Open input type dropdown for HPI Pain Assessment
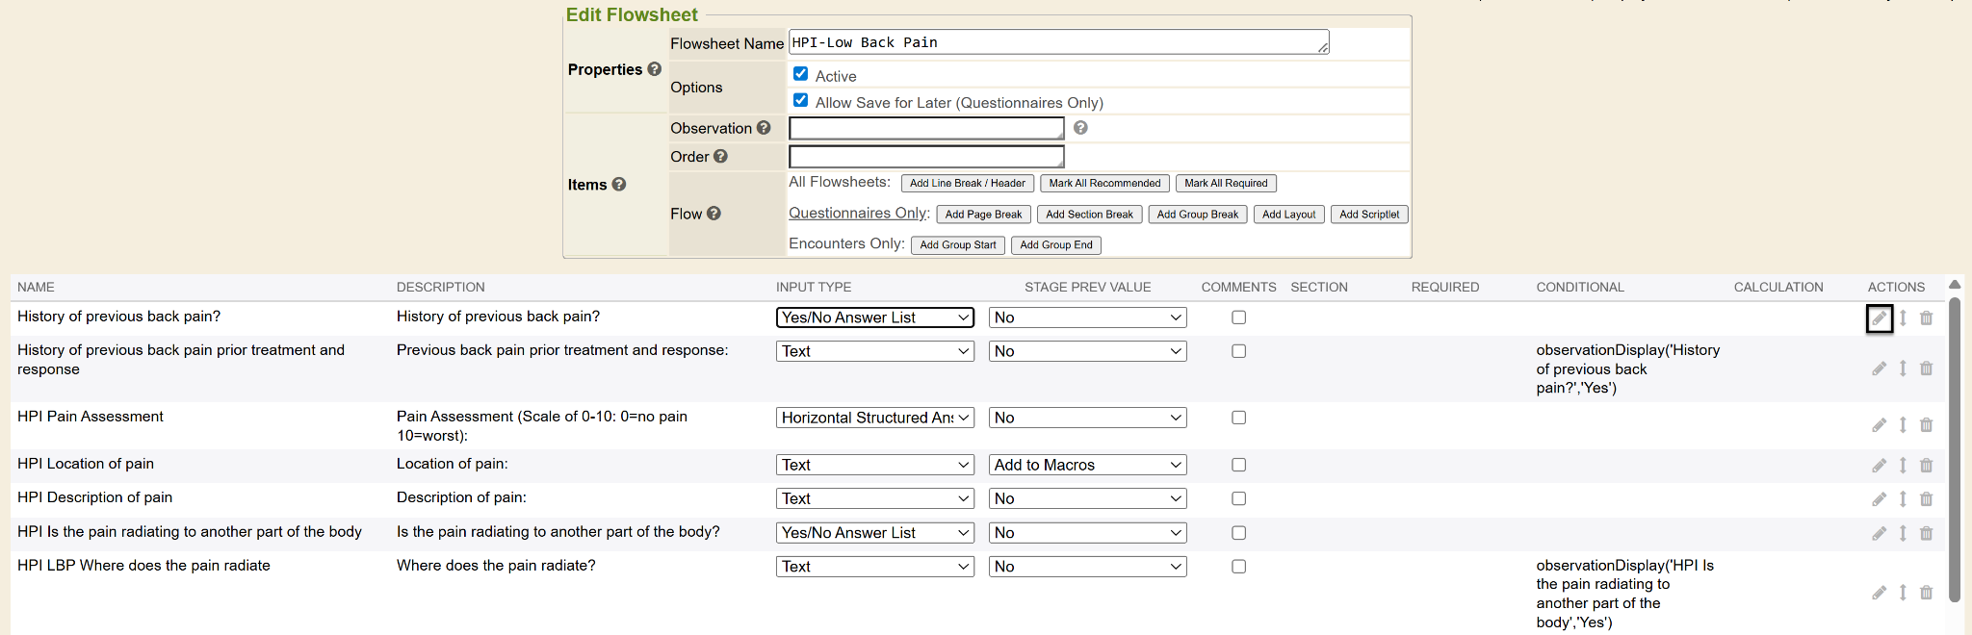 pos(875,418)
